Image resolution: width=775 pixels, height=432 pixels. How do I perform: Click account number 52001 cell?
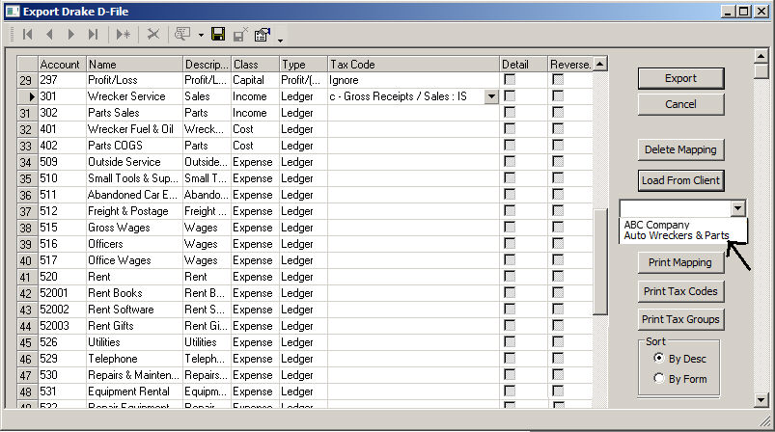tap(62, 293)
